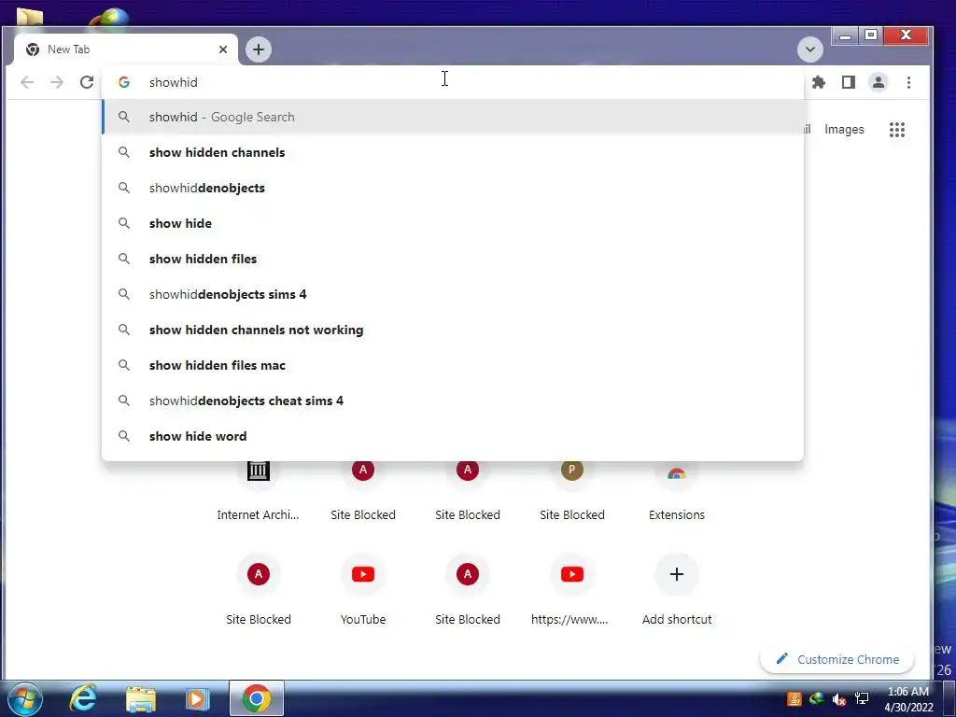The image size is (956, 717).
Task: Open the tab search dropdown arrow
Action: [809, 49]
